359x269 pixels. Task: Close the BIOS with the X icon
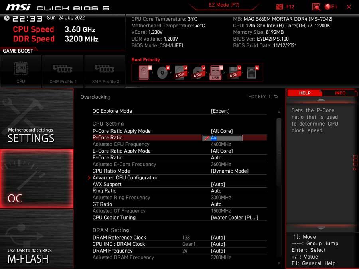349,7
